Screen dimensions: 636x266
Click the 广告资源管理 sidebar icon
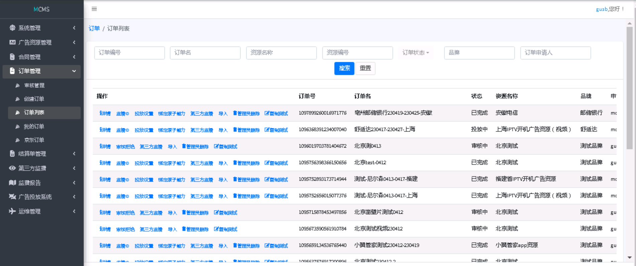[x=12, y=42]
